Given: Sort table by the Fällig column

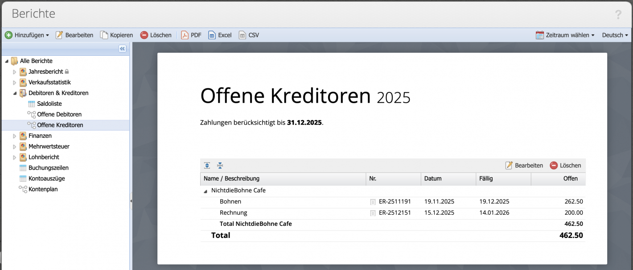Looking at the screenshot, I should [503, 179].
